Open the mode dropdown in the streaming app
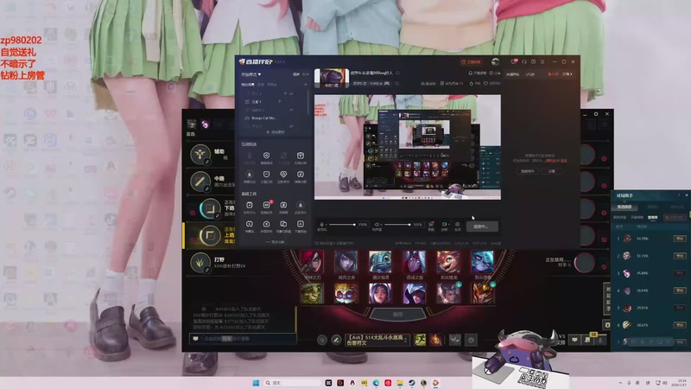The width and height of the screenshot is (691, 389). tap(250, 74)
